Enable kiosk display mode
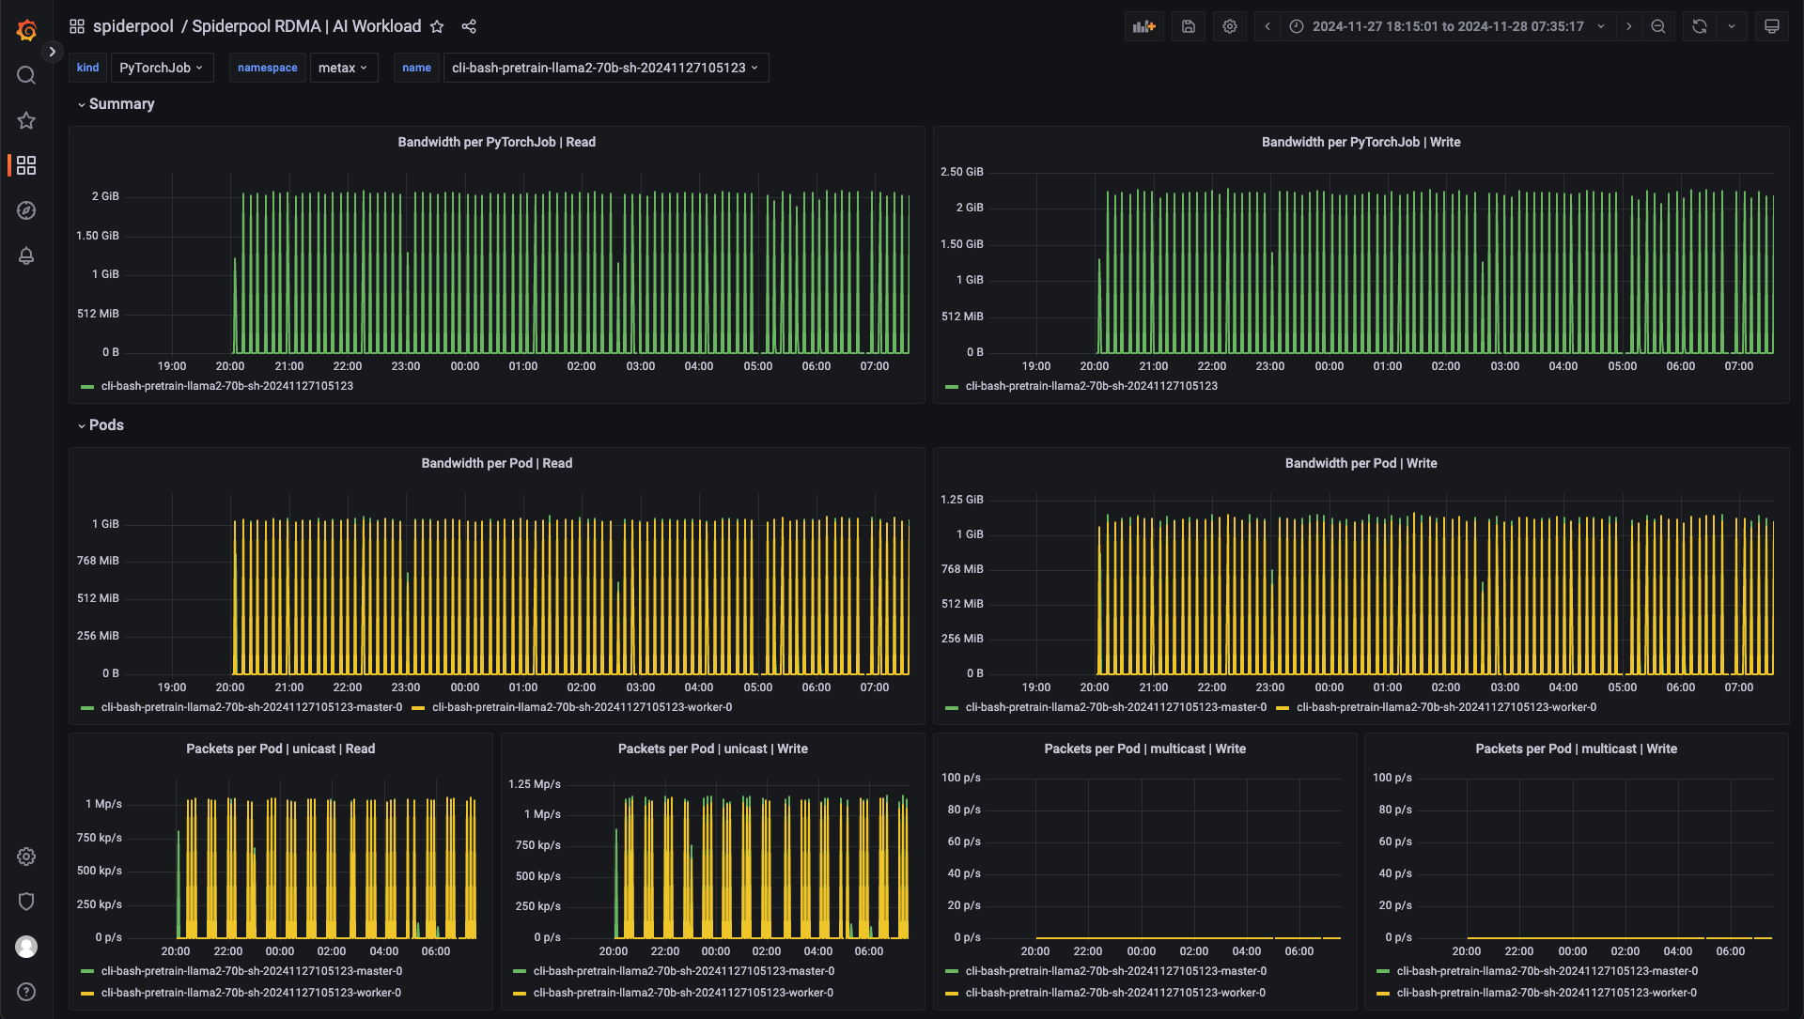The image size is (1804, 1019). coord(1772,26)
